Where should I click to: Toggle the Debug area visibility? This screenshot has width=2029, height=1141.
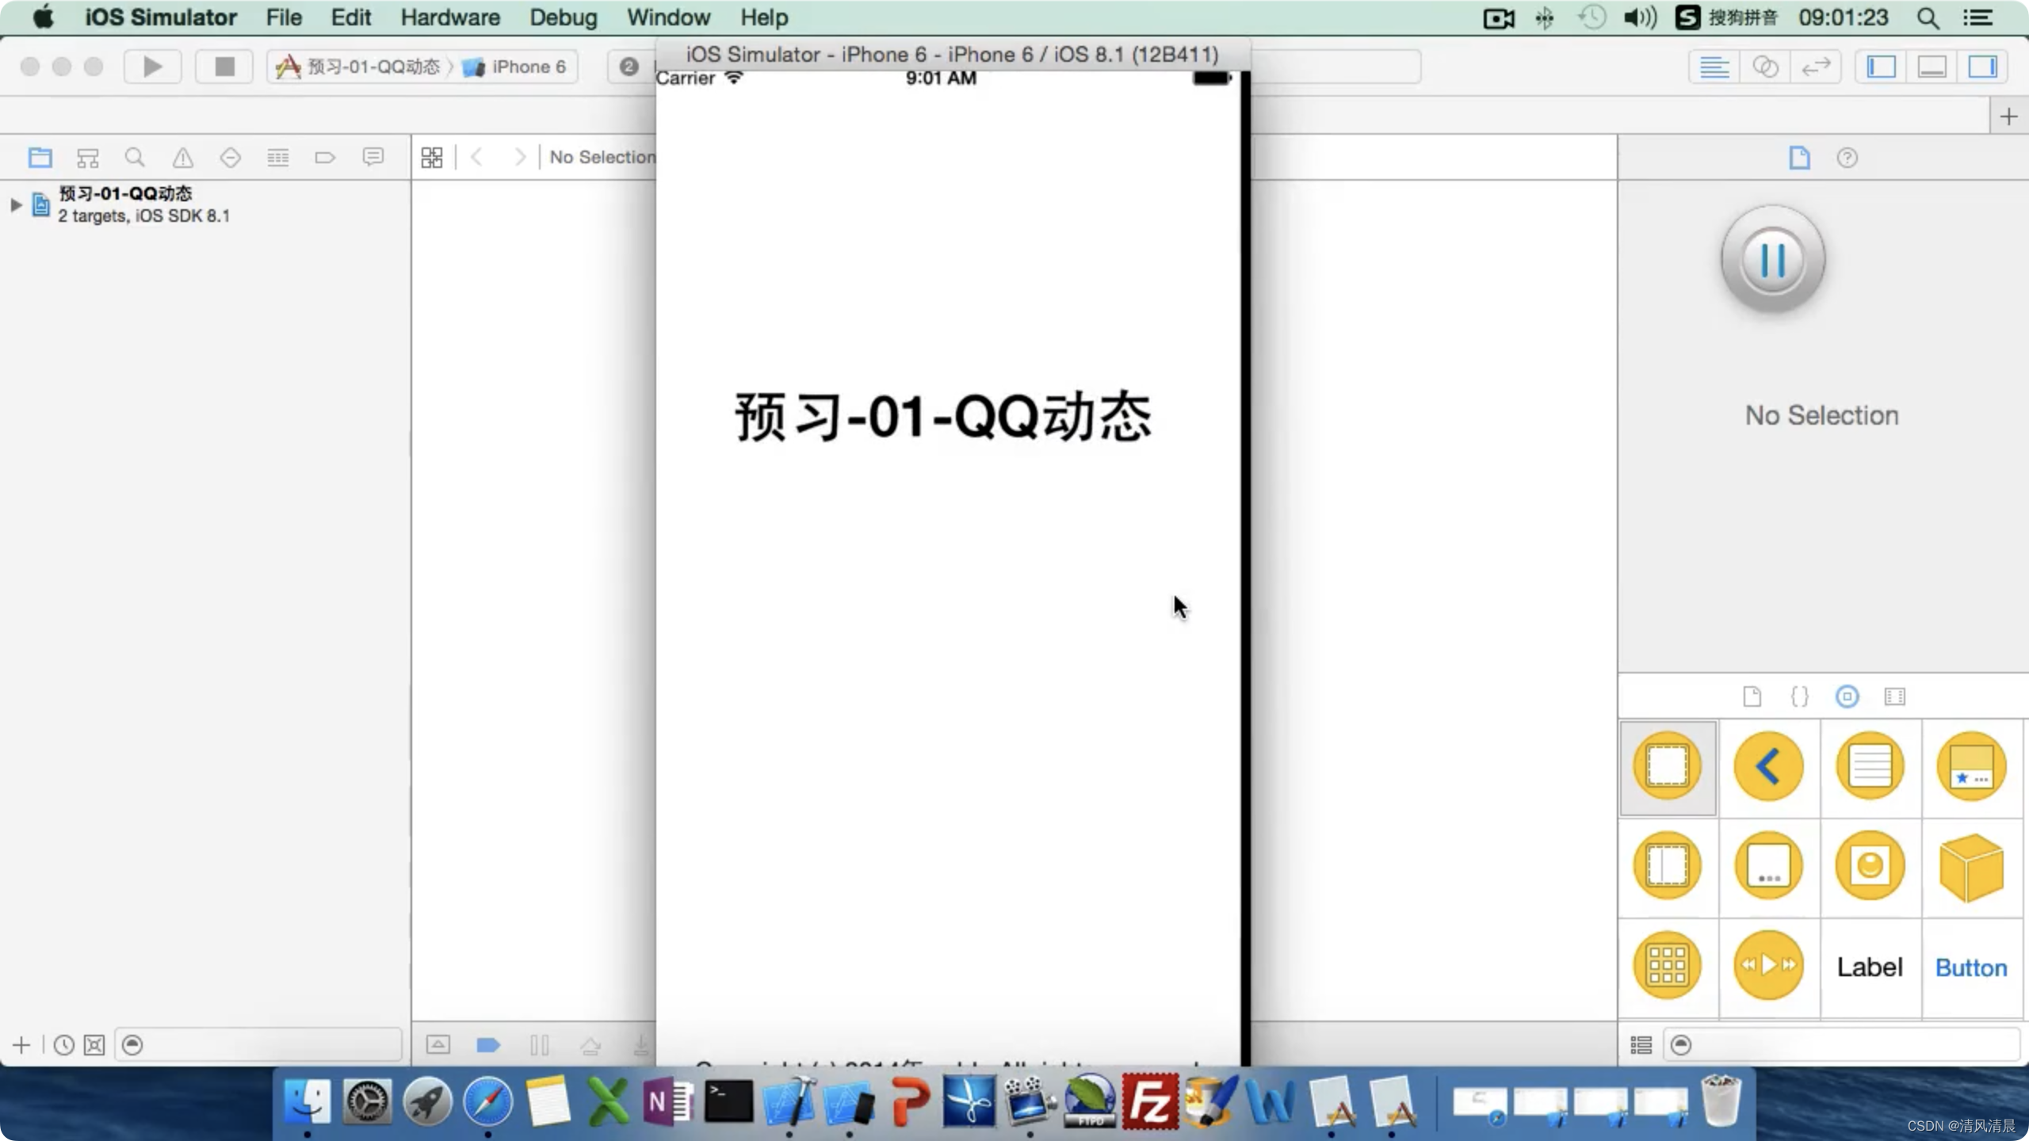(1932, 67)
